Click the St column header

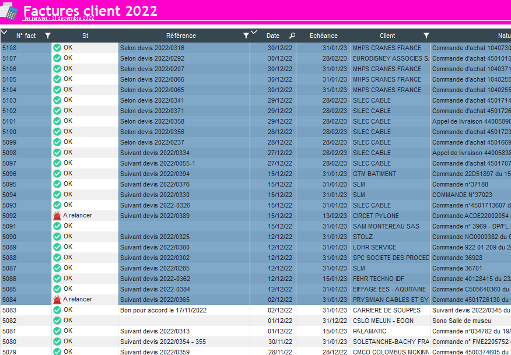coord(85,36)
